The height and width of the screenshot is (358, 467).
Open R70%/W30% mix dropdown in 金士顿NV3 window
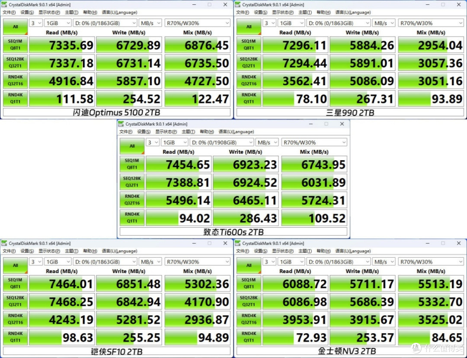(x=431, y=262)
